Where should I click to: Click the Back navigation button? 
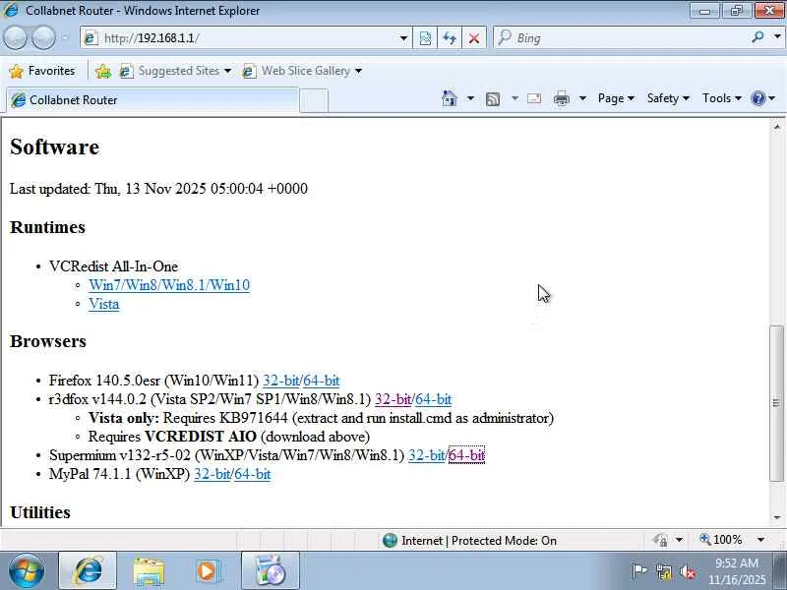pos(16,38)
